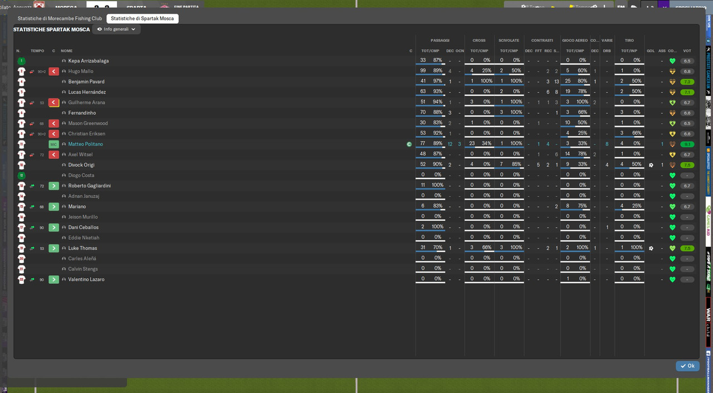Click the green substitution arrow for Luke Thomas
Image resolution: width=713 pixels, height=393 pixels.
(x=53, y=248)
